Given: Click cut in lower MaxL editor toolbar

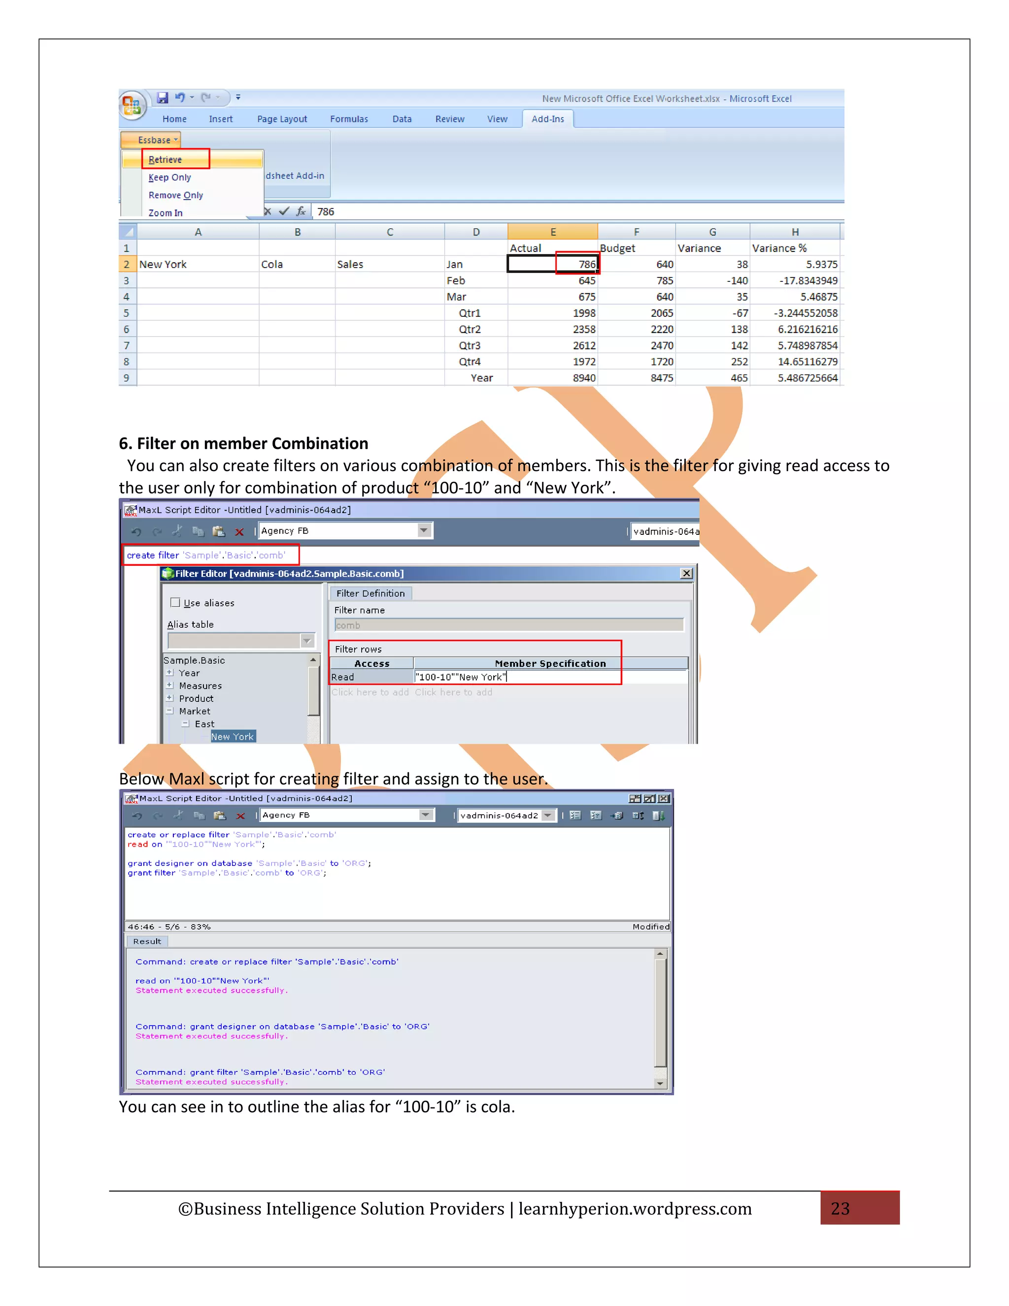Looking at the screenshot, I should coord(178,815).
